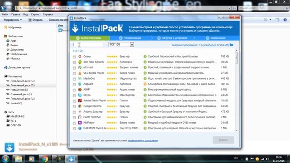Click the InstallPack taskbar icon
This screenshot has width=290, height=163.
click(72, 159)
